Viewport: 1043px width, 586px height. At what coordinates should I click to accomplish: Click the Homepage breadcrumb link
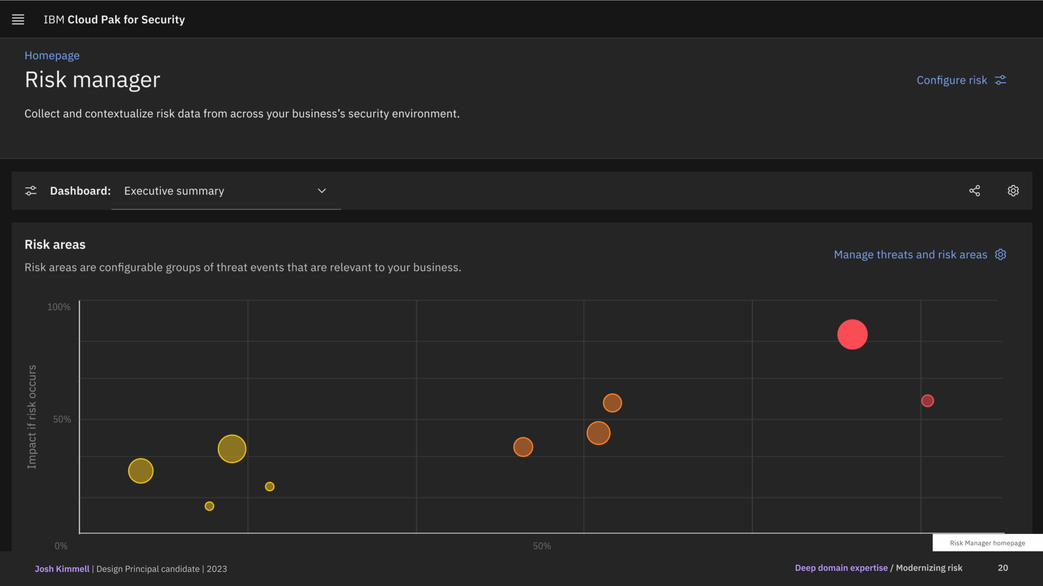[52, 55]
